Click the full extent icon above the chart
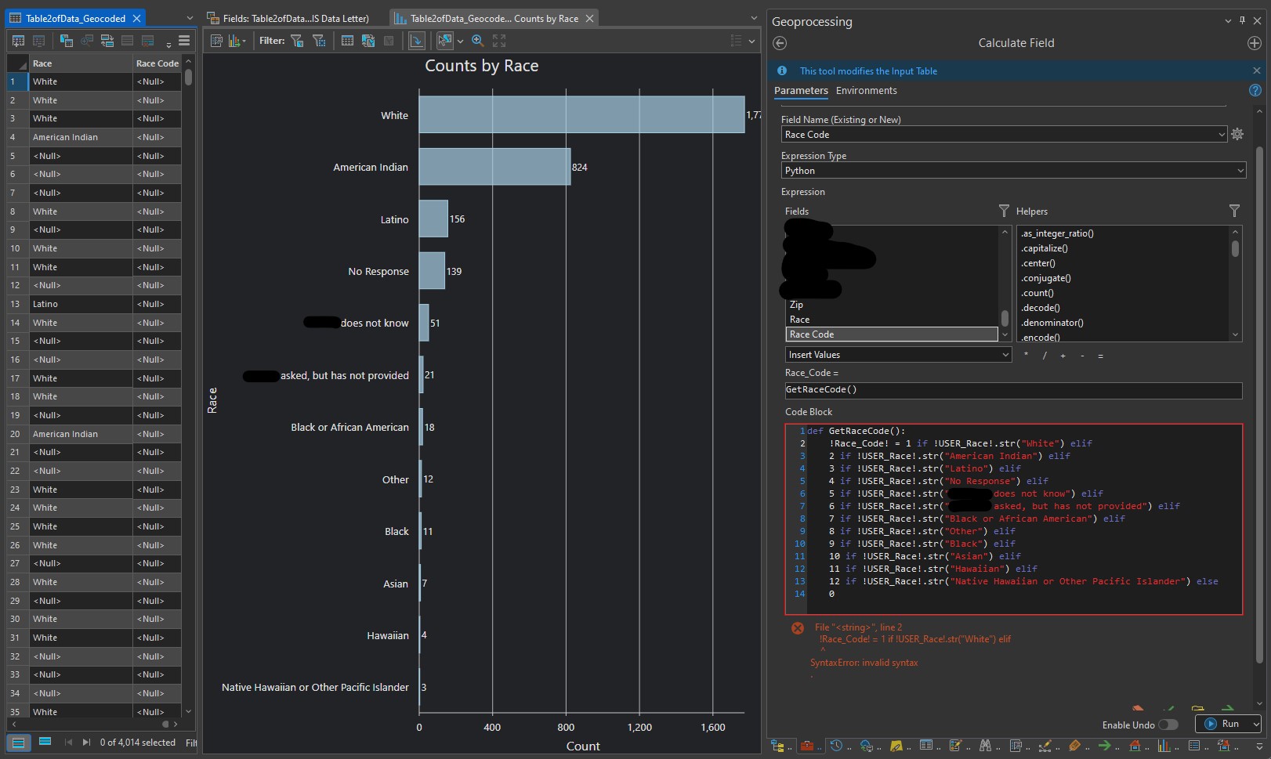 [x=499, y=41]
